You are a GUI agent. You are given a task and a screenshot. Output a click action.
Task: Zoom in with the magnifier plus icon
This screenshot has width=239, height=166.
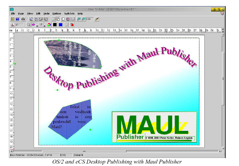coord(79,19)
